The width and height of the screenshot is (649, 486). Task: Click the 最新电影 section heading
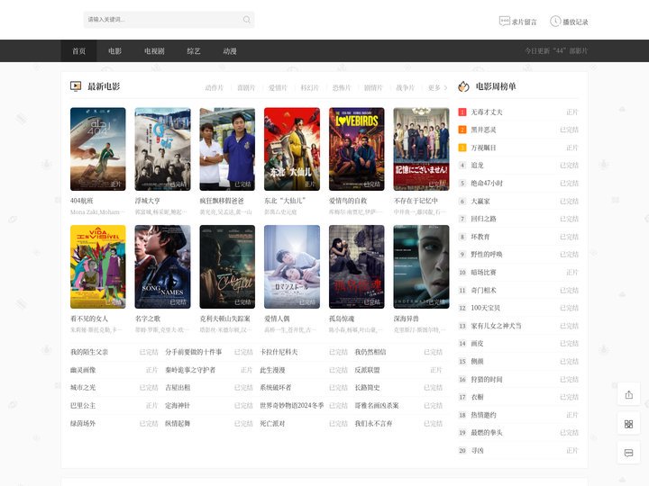(x=104, y=86)
